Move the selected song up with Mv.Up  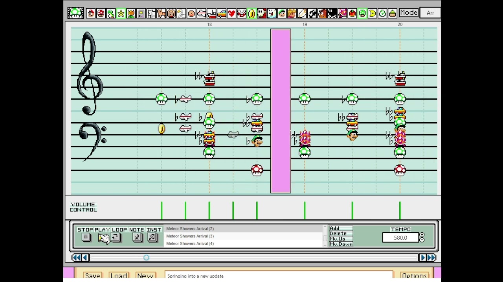(x=341, y=239)
